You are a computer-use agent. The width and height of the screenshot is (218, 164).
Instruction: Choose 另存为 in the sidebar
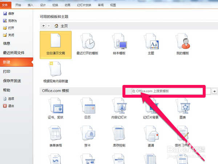(10, 21)
